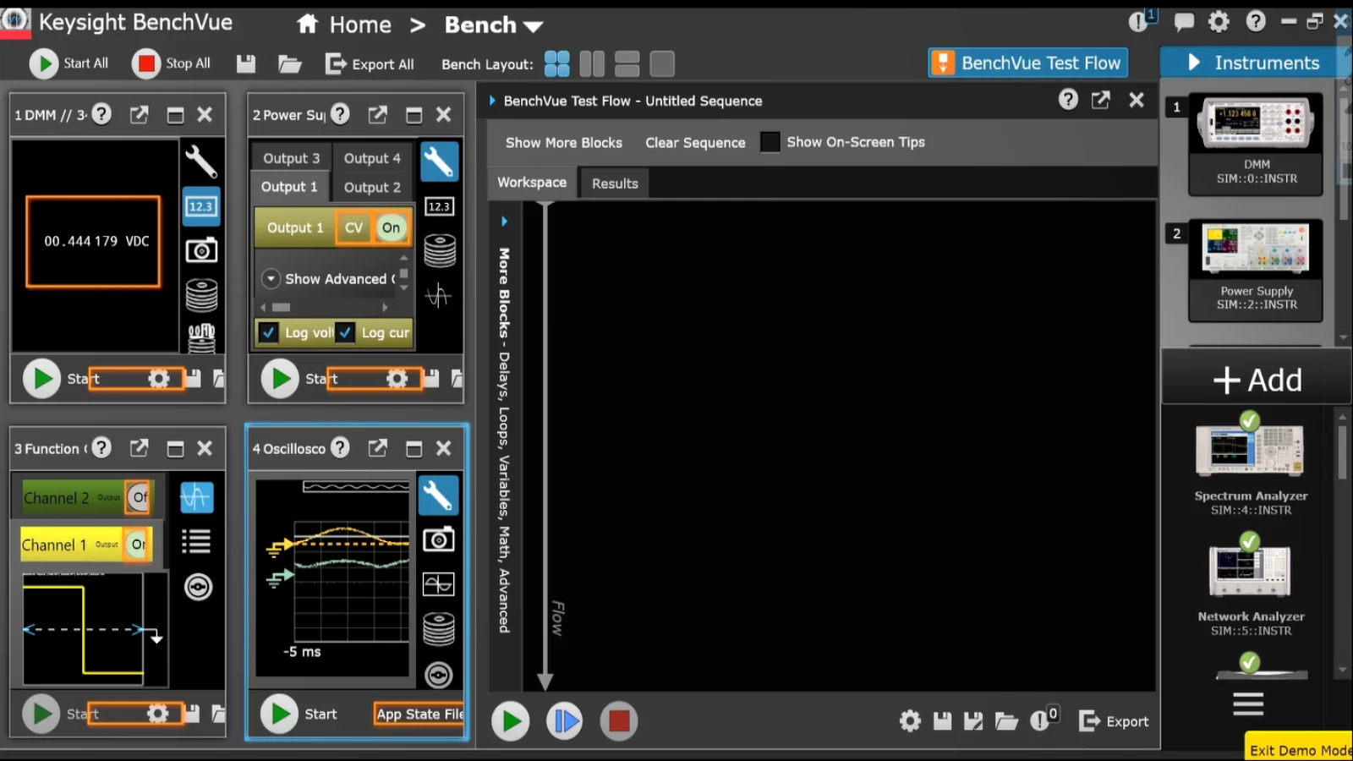Toggle power supply Output 1 On switch
This screenshot has width=1353, height=761.
pos(391,227)
